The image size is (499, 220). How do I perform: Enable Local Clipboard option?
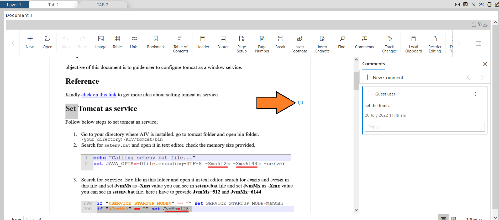(413, 44)
